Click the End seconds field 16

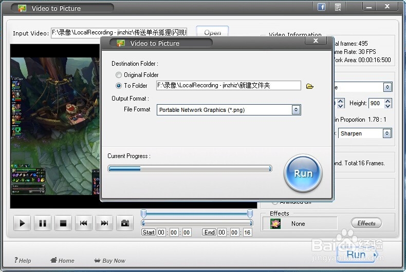(247, 232)
